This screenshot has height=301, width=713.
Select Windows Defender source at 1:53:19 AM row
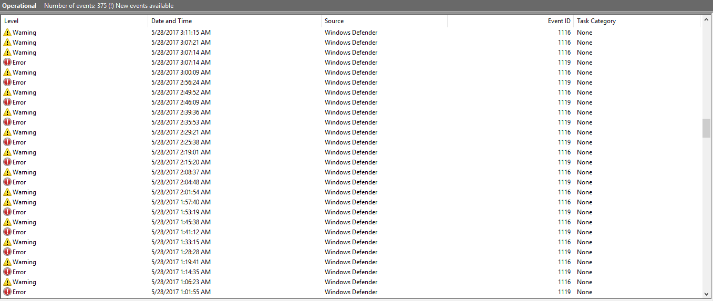350,212
